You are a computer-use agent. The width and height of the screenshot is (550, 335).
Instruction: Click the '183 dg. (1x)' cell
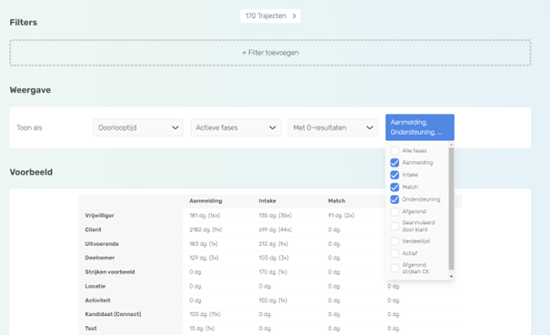[x=204, y=244]
